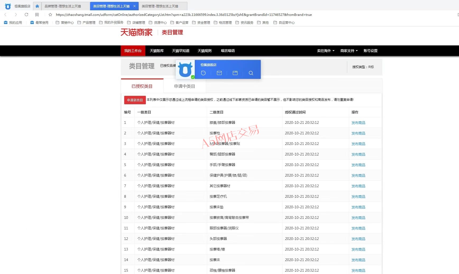459x274 pixels.
Task: Click the 授权通过时间 column header
Action: (x=295, y=112)
